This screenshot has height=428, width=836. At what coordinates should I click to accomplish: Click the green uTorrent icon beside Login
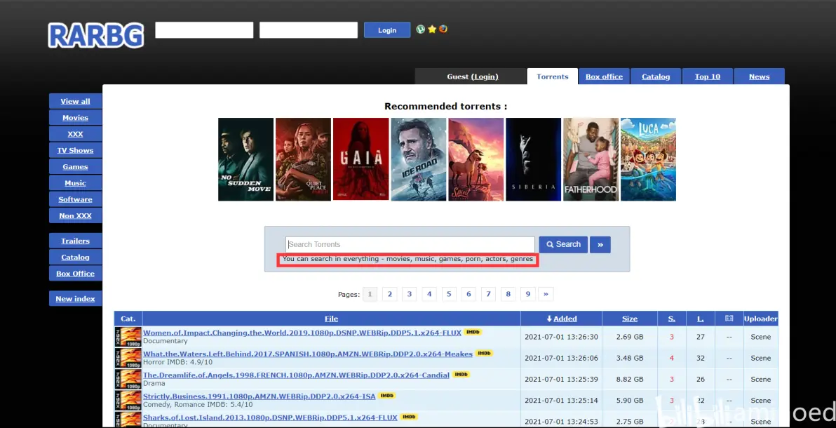click(x=421, y=29)
